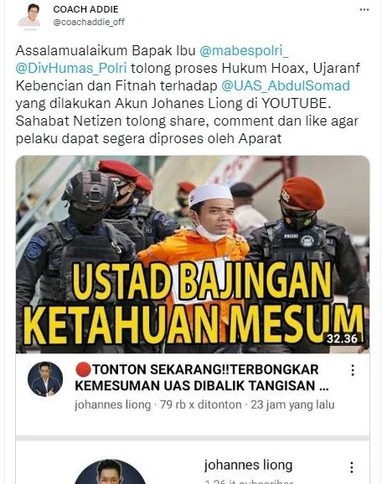Open the tweet's three-dot more menu
The width and height of the screenshot is (382, 484).
point(364,10)
